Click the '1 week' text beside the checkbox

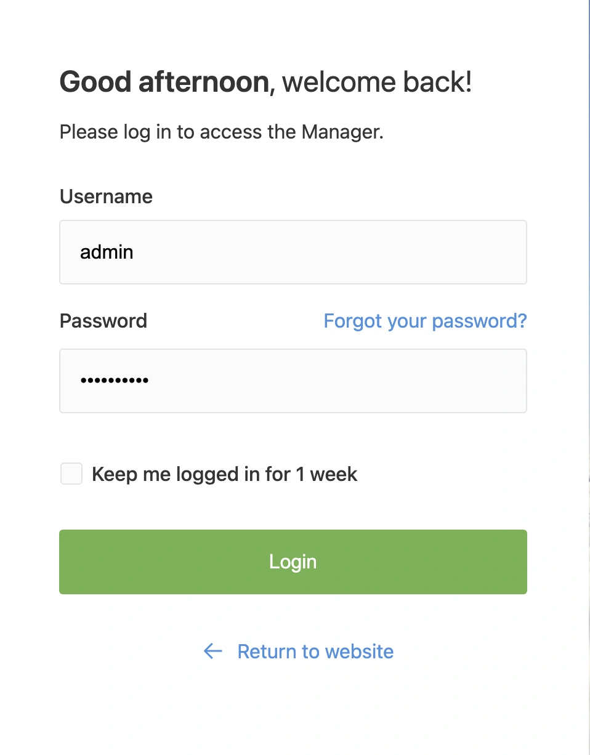326,474
